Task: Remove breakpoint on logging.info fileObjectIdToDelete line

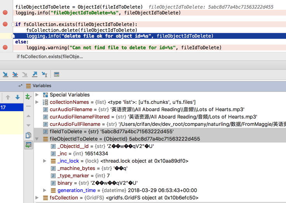Action: click(5, 12)
